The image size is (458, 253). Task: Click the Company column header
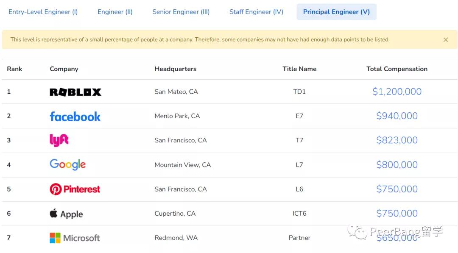click(x=64, y=69)
